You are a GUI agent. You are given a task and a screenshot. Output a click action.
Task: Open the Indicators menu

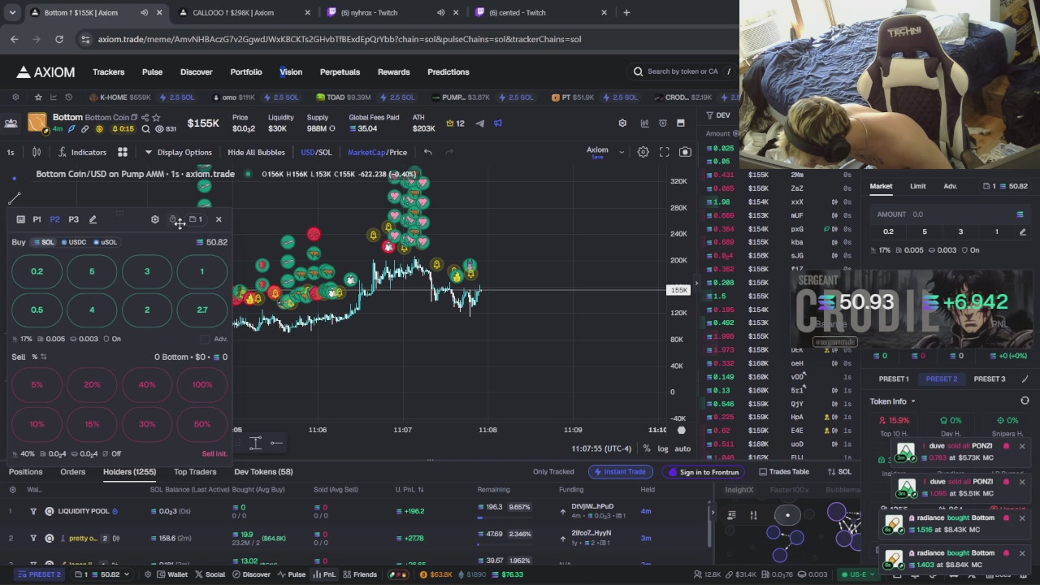click(82, 152)
